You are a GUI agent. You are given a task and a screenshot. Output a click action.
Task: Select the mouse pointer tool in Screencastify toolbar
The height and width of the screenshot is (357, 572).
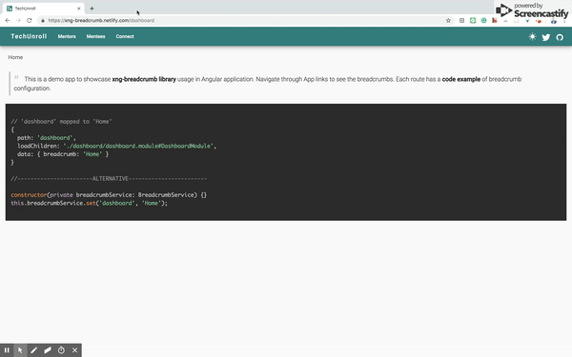(20, 350)
